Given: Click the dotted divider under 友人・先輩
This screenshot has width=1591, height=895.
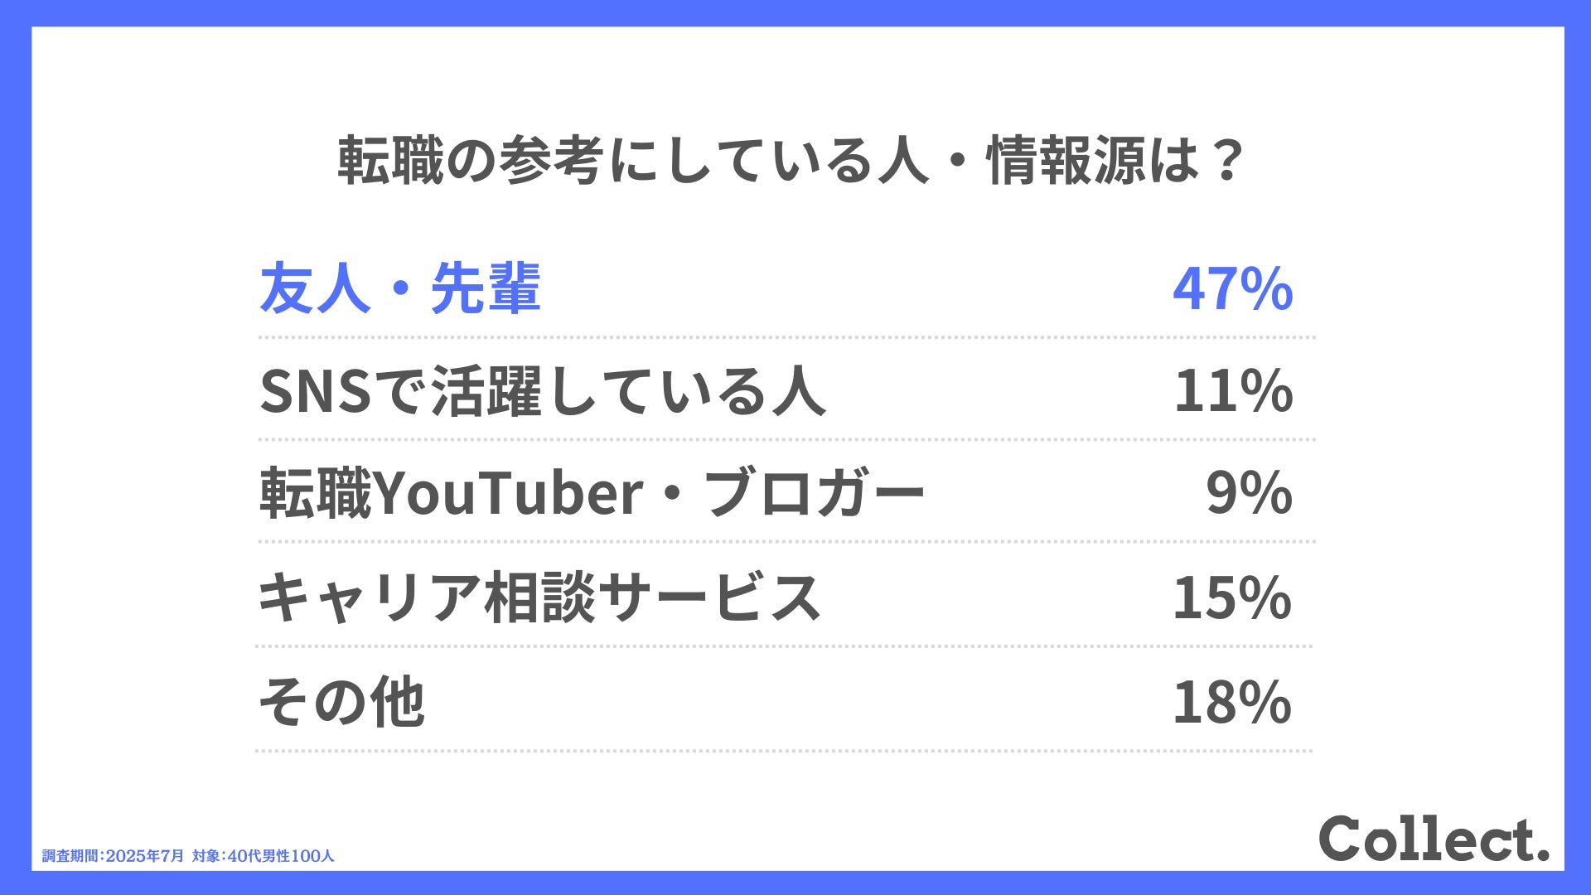Looking at the screenshot, I should 786,337.
